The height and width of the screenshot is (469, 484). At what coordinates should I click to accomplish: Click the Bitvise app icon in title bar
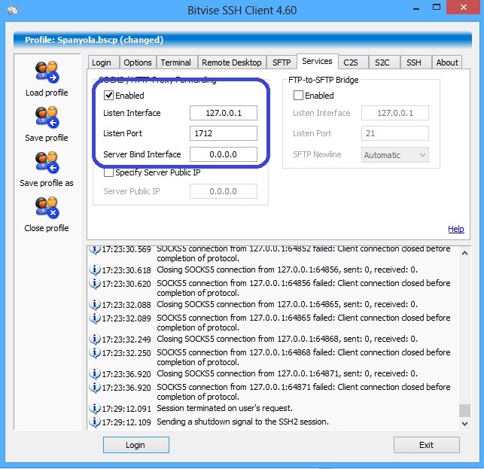[x=13, y=10]
